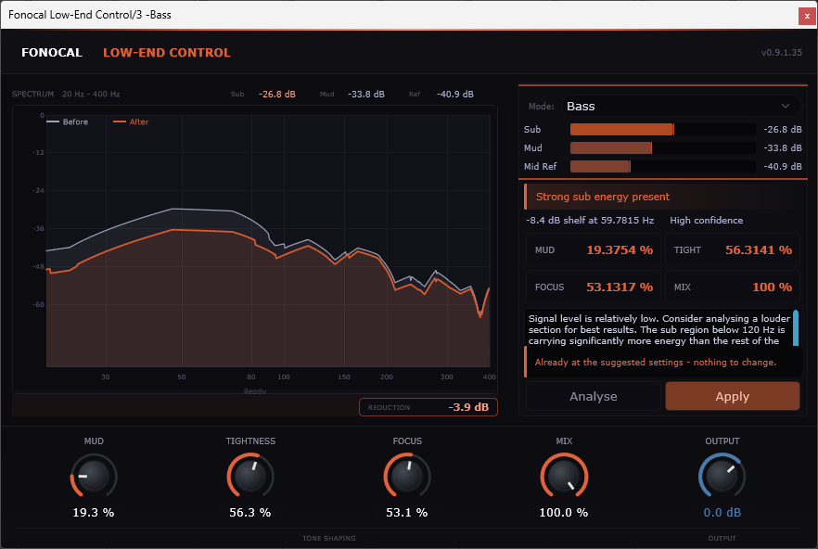Click the -40.9 dB value beside Mid Ref meter

tap(783, 167)
